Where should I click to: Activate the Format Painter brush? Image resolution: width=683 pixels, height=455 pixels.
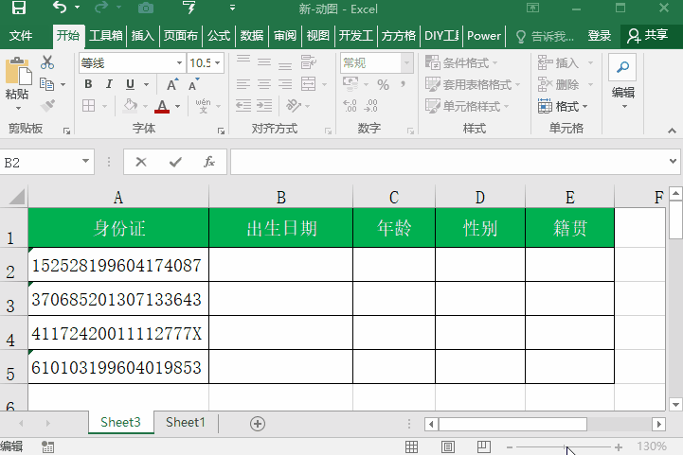47,105
